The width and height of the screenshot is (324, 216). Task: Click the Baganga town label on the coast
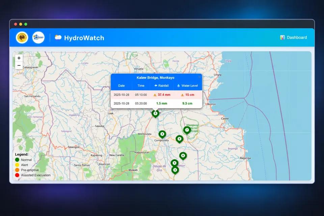pos(245,158)
